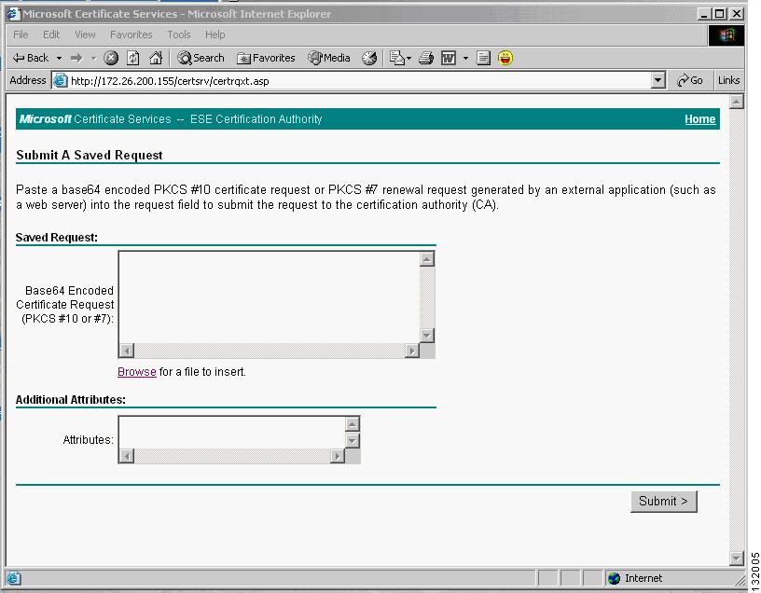Image resolution: width=761 pixels, height=593 pixels.
Task: Click the Browse link to insert a file
Action: (x=137, y=372)
